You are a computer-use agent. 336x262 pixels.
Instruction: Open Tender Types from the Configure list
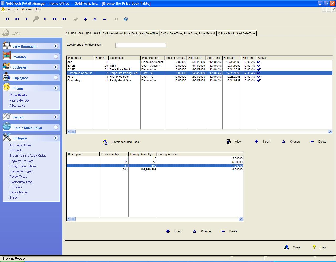[18, 177]
